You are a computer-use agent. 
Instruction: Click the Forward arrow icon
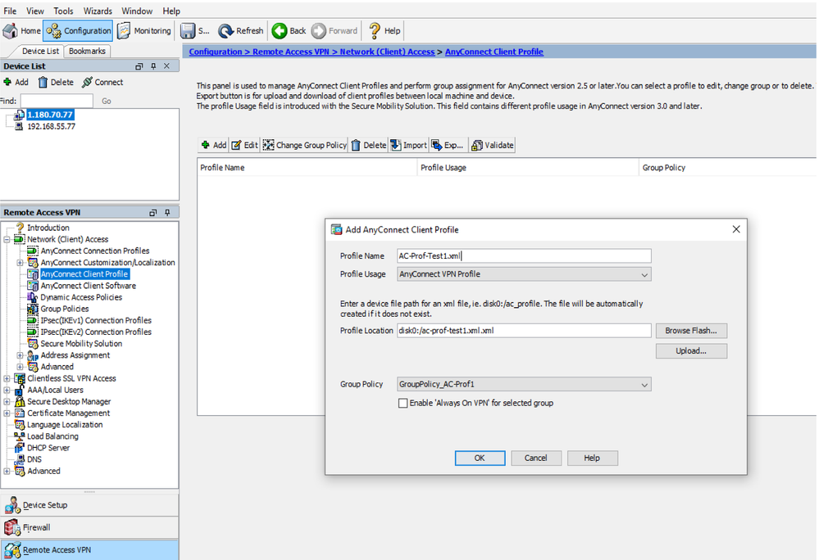click(319, 31)
